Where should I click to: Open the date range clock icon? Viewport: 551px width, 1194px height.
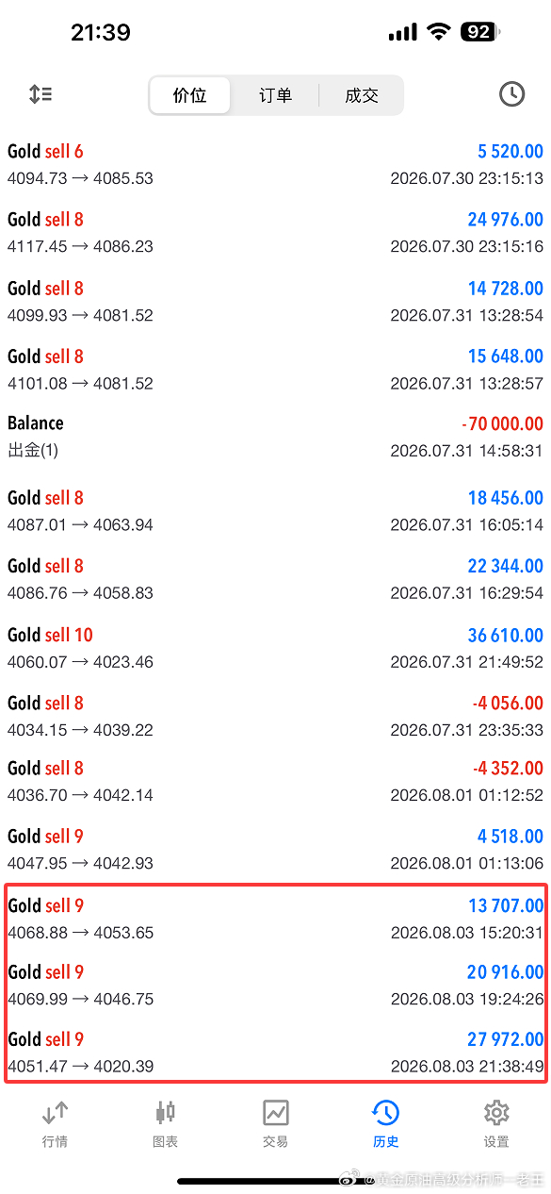click(x=511, y=94)
